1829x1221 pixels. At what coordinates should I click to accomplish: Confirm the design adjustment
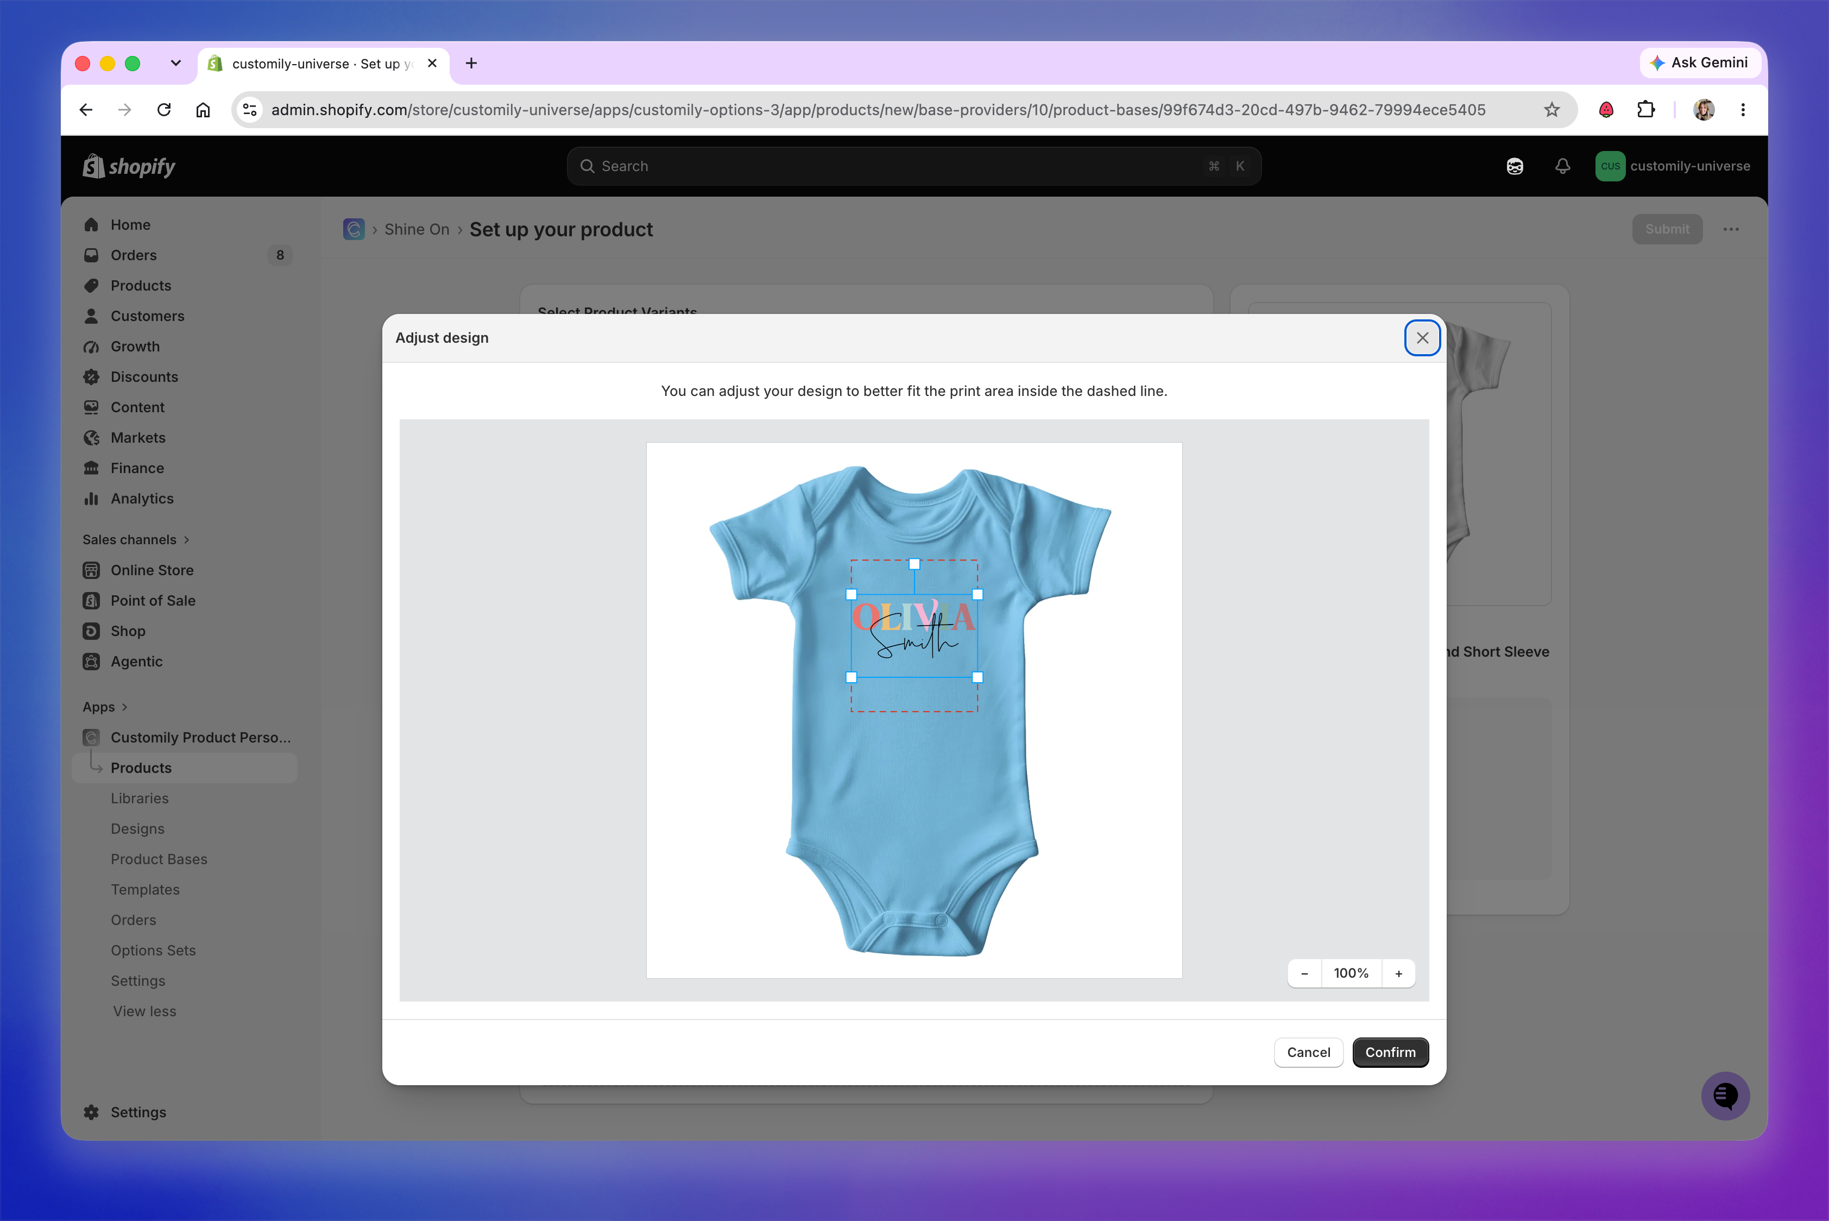click(1390, 1052)
